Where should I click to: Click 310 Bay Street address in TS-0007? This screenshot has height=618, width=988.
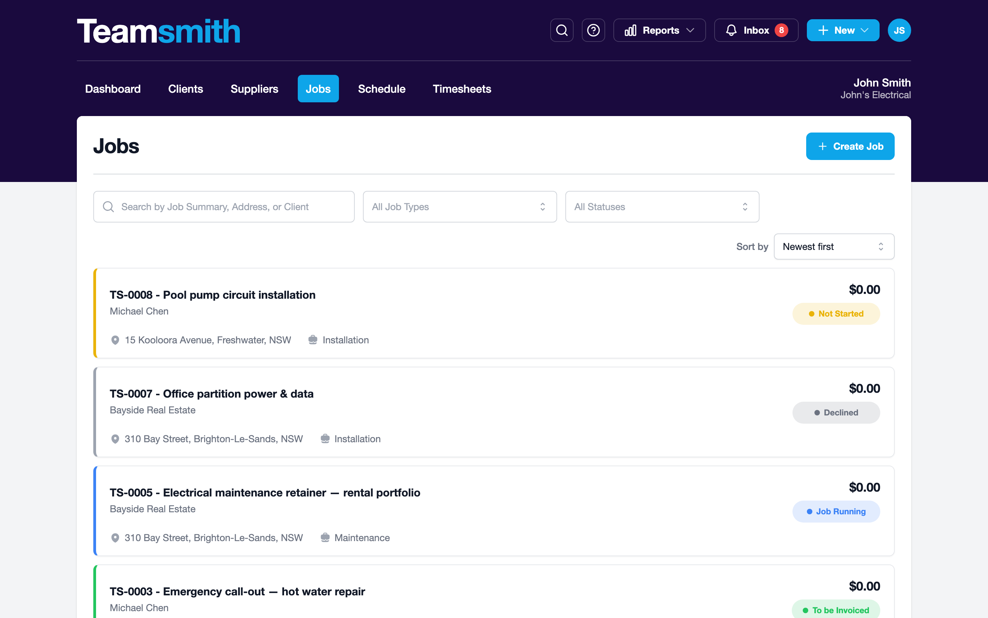point(213,439)
